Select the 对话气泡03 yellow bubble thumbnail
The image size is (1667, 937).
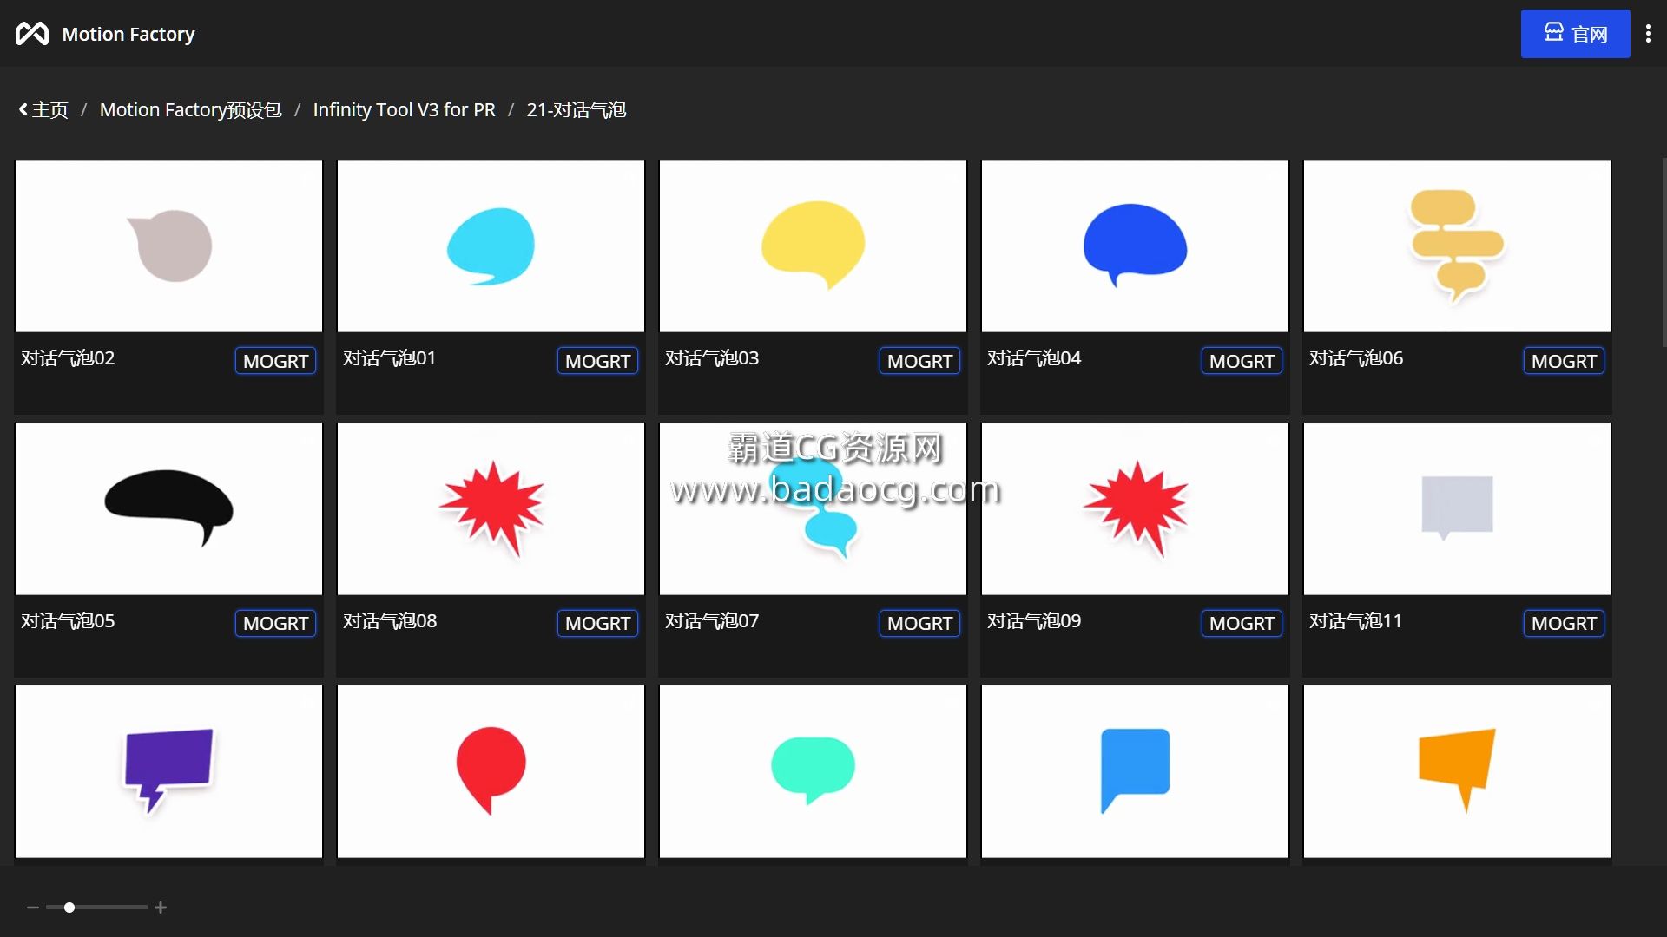[813, 246]
